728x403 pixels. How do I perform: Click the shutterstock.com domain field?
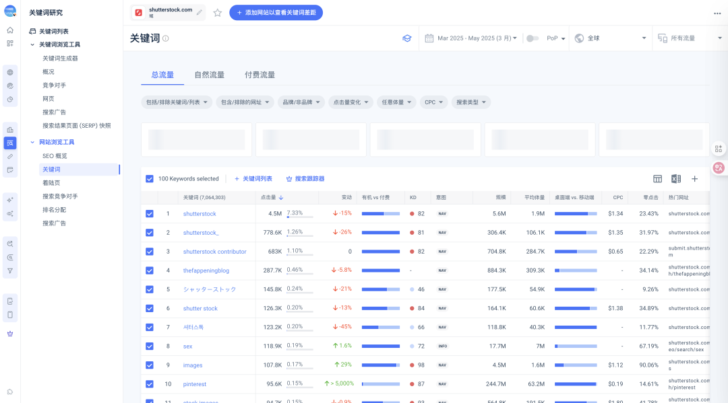168,13
